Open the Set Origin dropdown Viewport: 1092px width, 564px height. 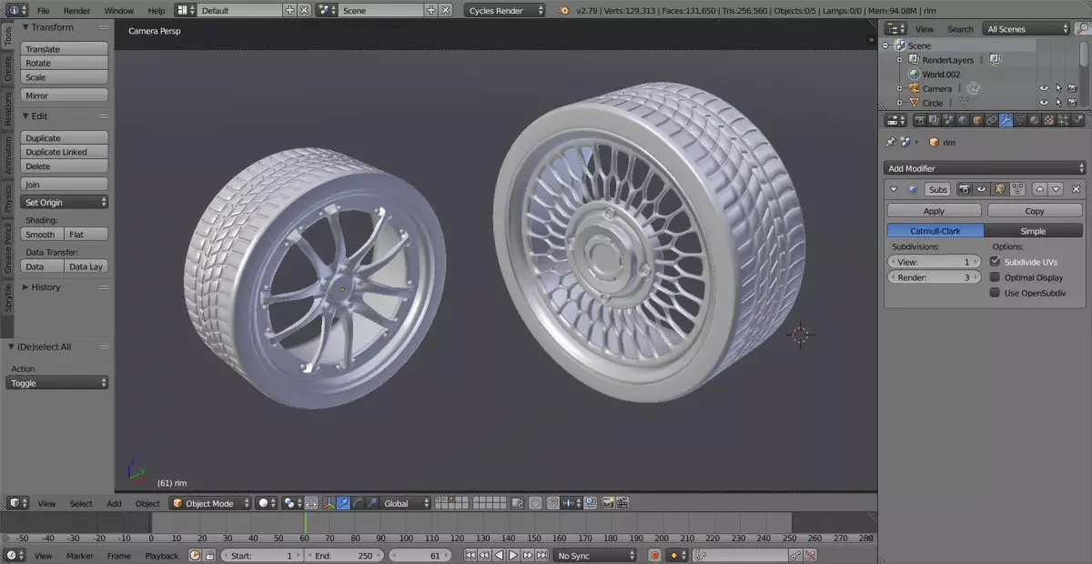click(x=65, y=202)
